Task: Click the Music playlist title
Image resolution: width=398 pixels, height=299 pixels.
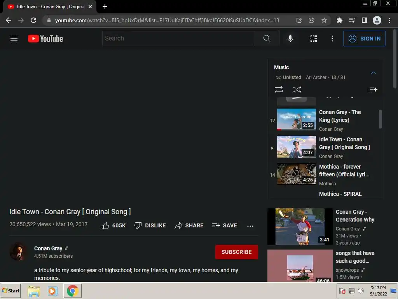Action: pos(281,67)
